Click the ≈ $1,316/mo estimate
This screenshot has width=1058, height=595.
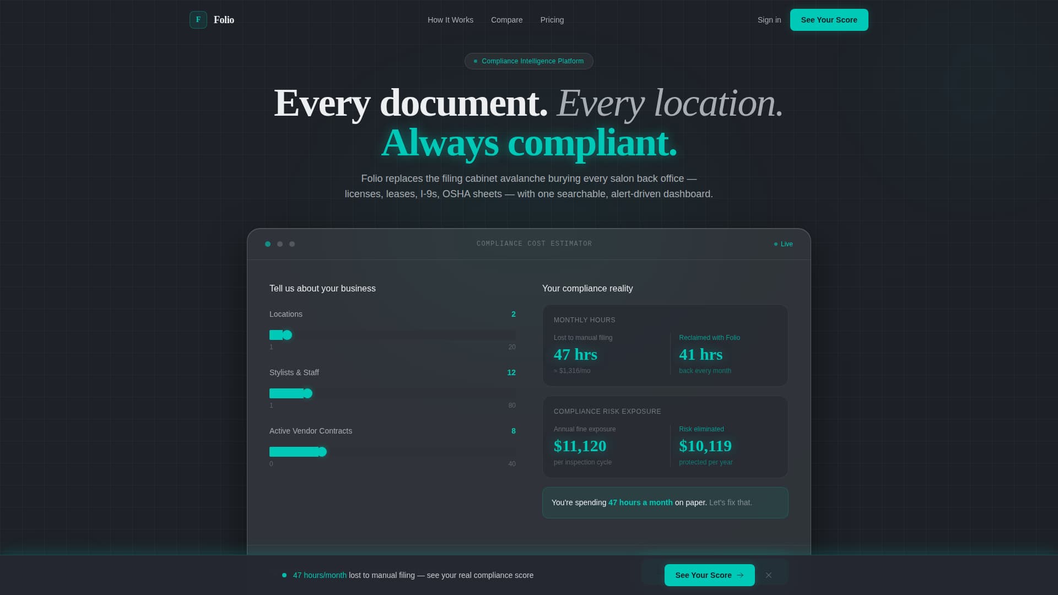tap(572, 371)
